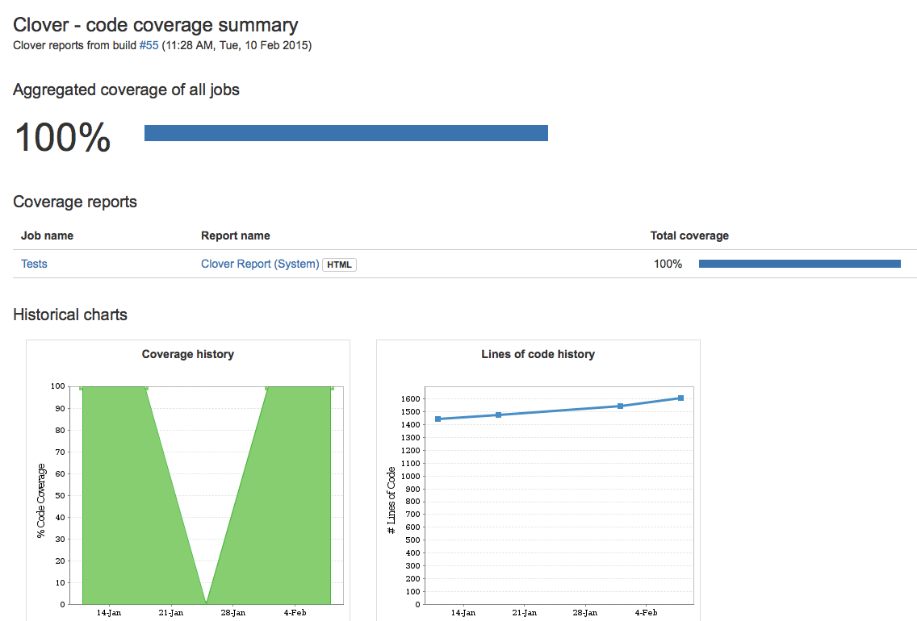Select the Total coverage column header
This screenshot has height=621, width=917.
pyautogui.click(x=689, y=235)
